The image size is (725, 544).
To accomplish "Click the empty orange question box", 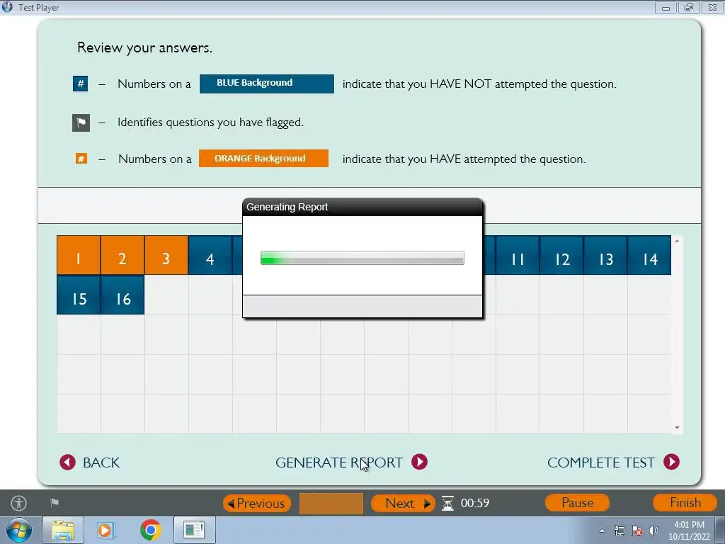I will click(x=331, y=504).
